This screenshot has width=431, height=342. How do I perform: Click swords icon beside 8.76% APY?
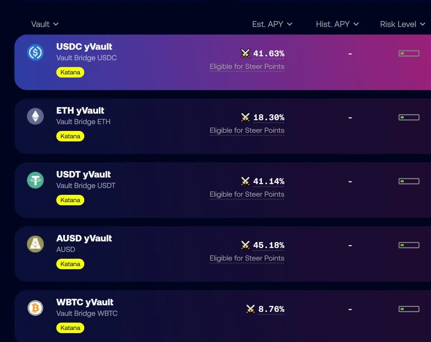[250, 309]
